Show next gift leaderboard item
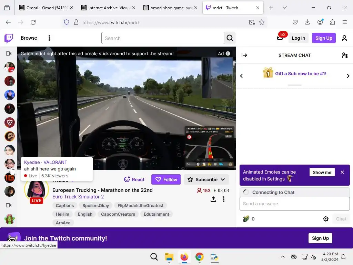 pyautogui.click(x=348, y=76)
